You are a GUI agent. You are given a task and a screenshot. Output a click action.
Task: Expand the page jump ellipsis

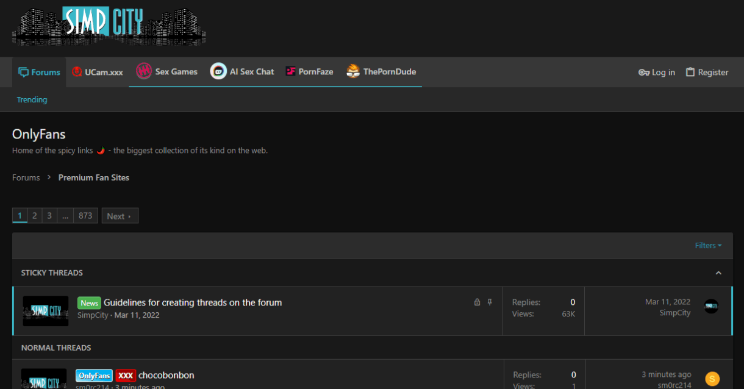tap(65, 216)
